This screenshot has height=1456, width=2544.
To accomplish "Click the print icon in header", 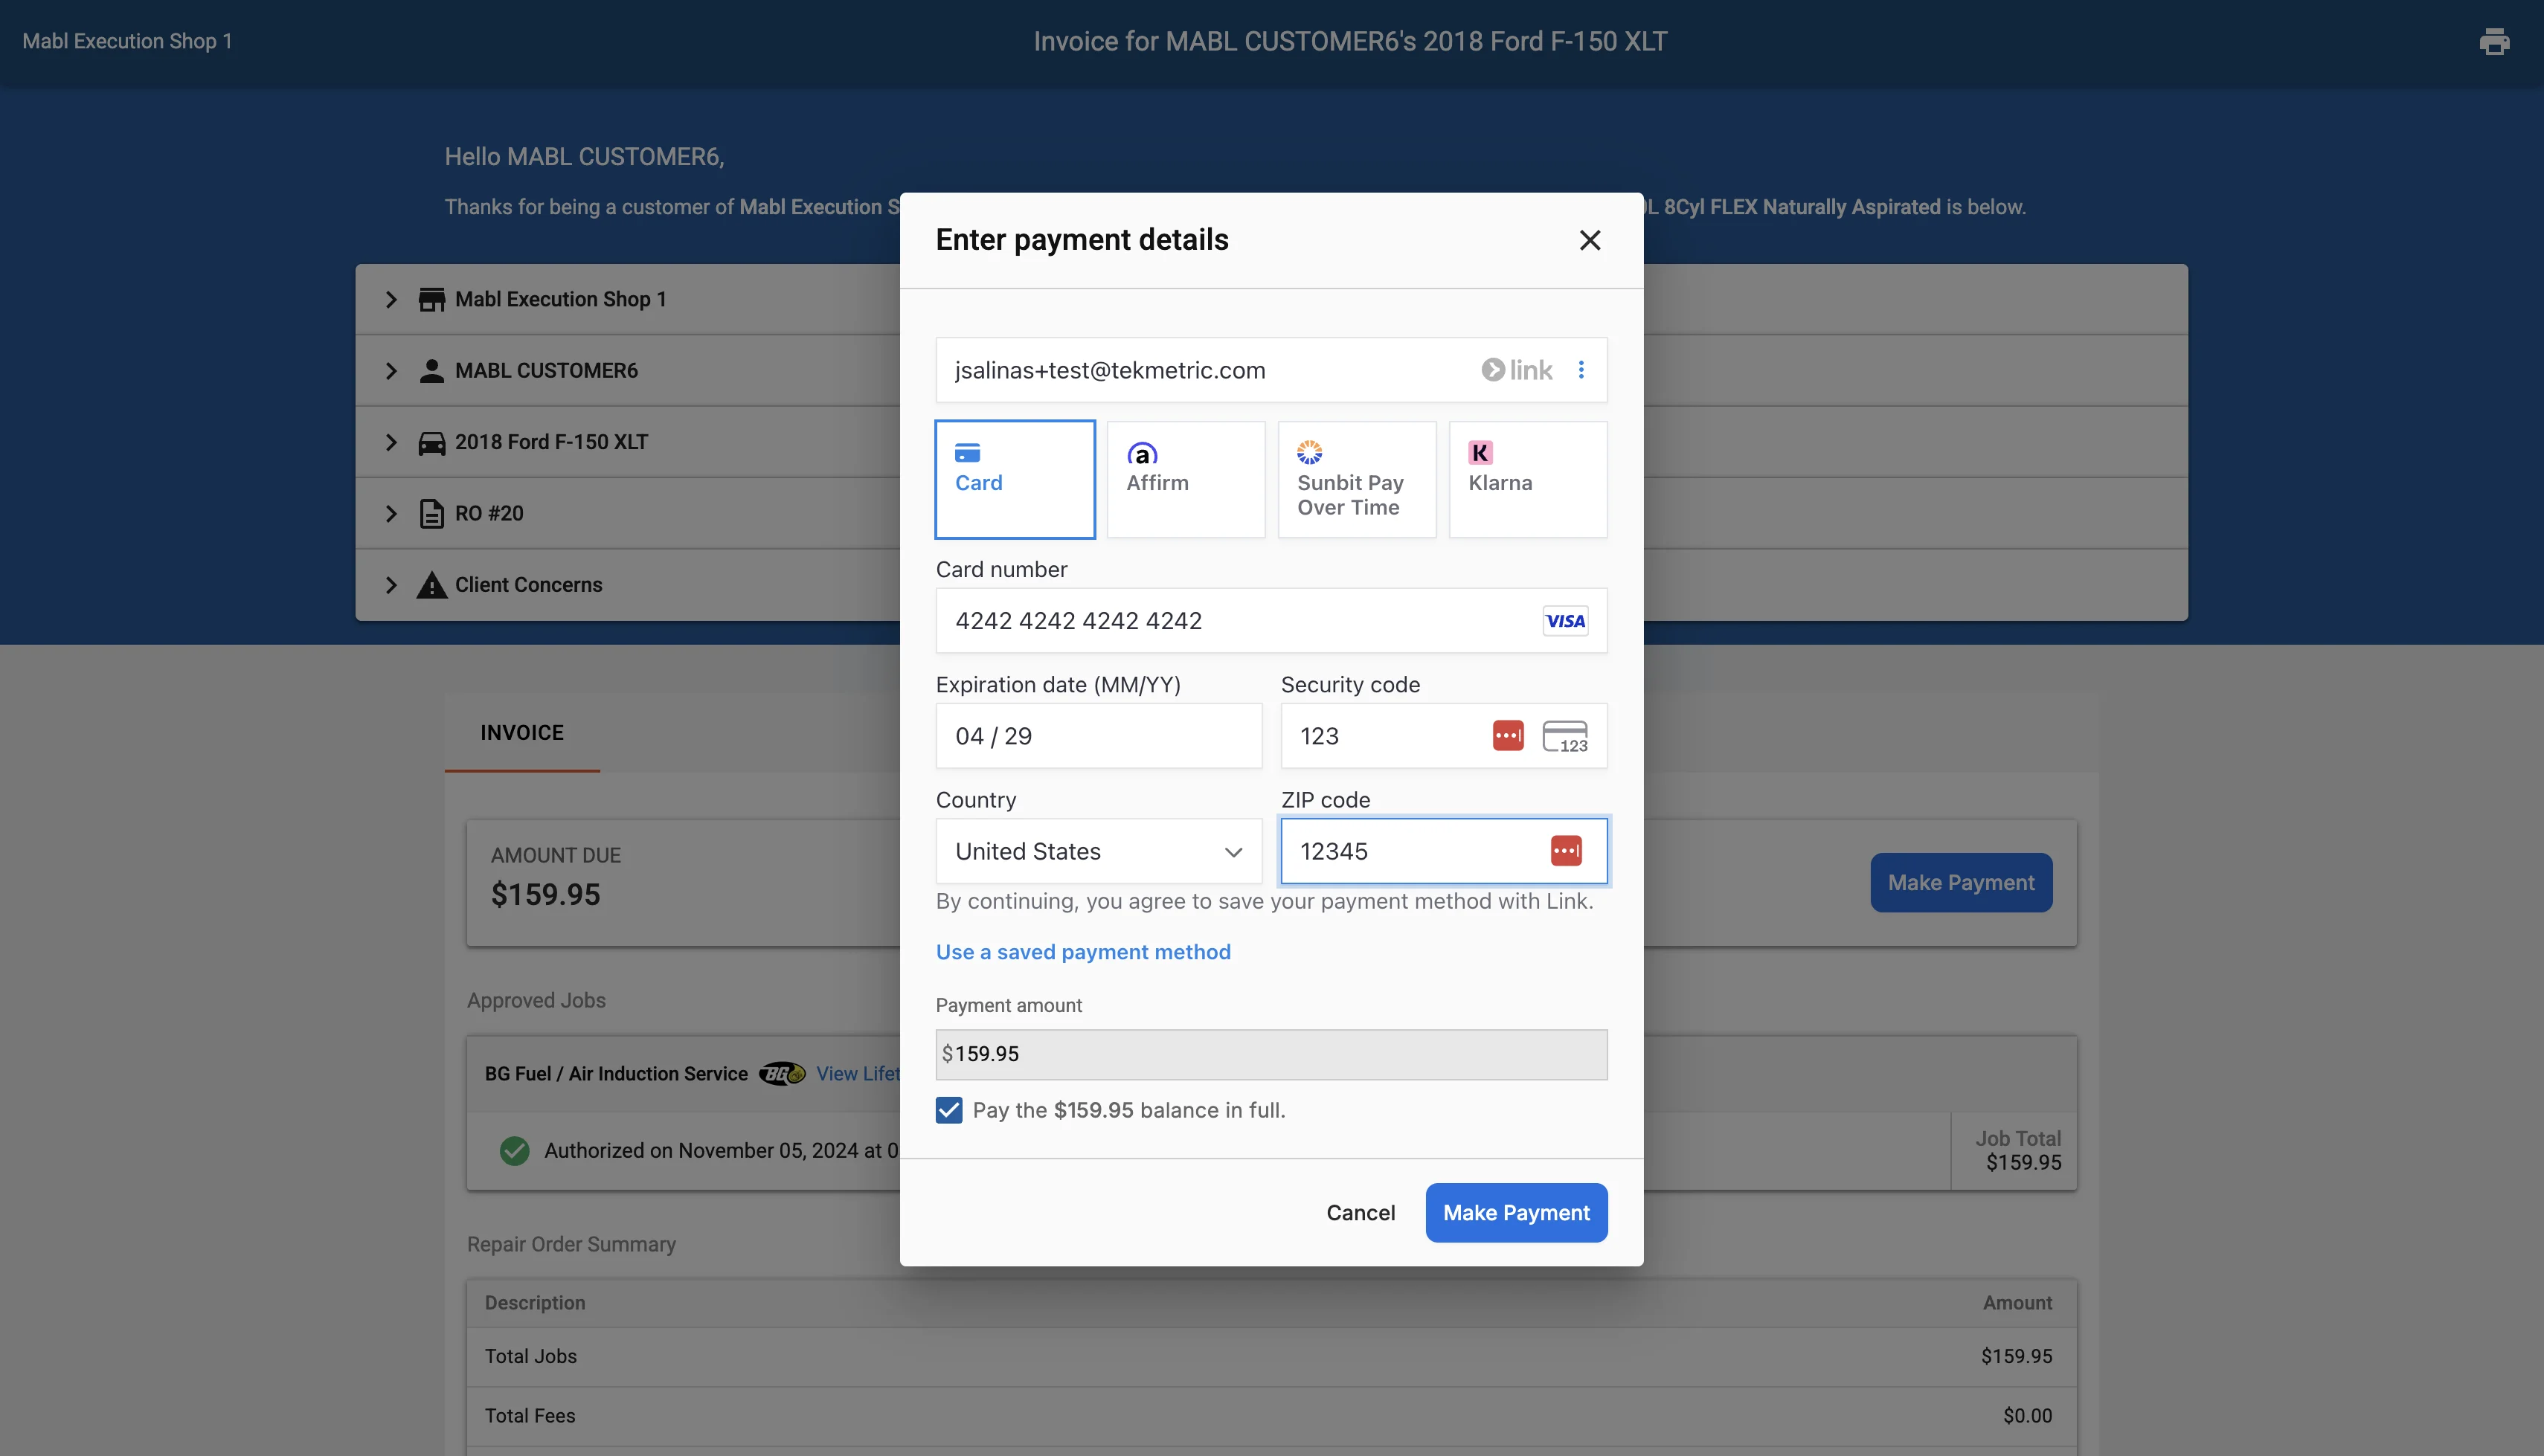I will coord(2494,41).
